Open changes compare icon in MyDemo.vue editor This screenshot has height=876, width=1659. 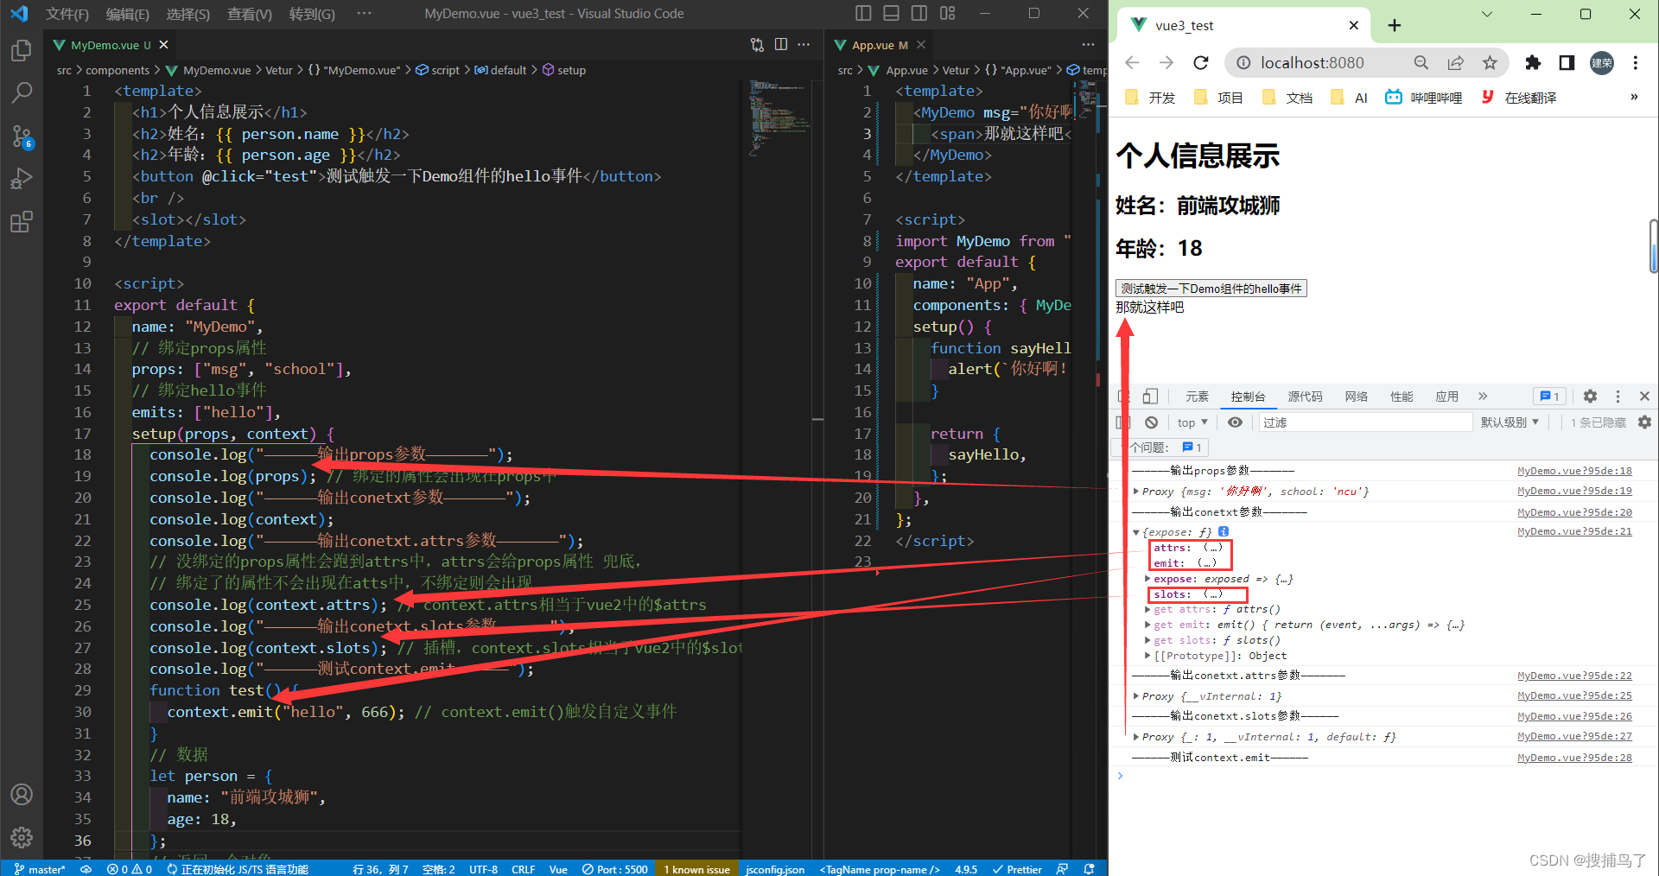click(x=757, y=45)
